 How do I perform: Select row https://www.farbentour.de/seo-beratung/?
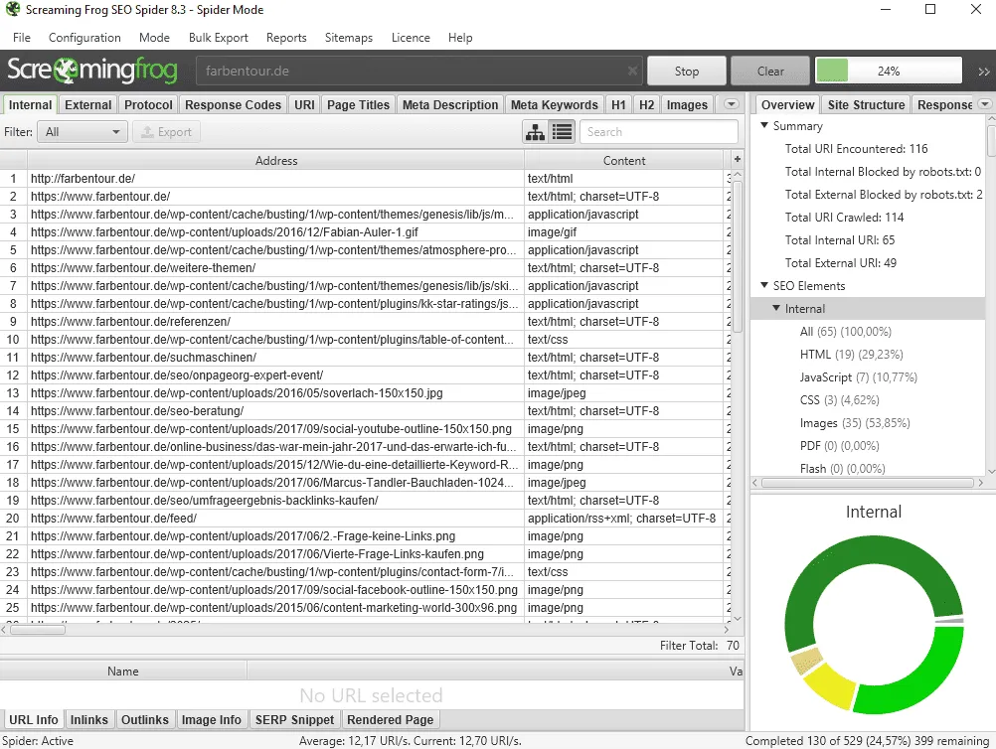click(x=365, y=411)
